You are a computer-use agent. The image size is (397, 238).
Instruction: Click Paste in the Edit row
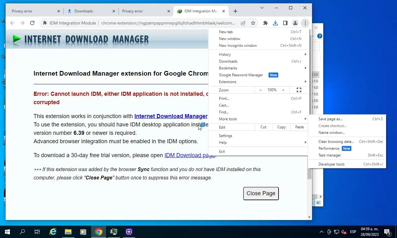pyautogui.click(x=300, y=127)
